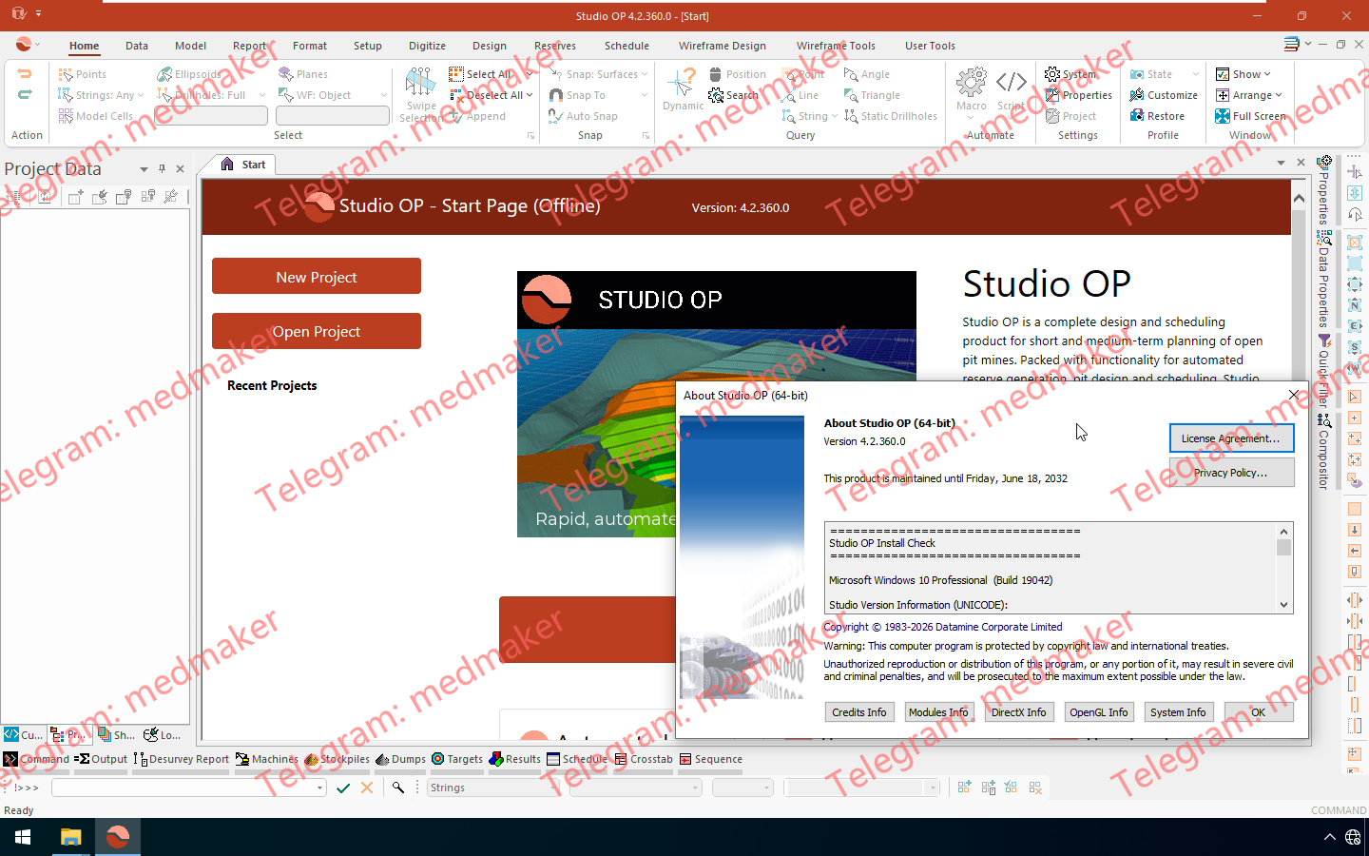Viewport: 1369px width, 856px height.
Task: Expand the Deselect All dropdown arrow
Action: tap(530, 95)
